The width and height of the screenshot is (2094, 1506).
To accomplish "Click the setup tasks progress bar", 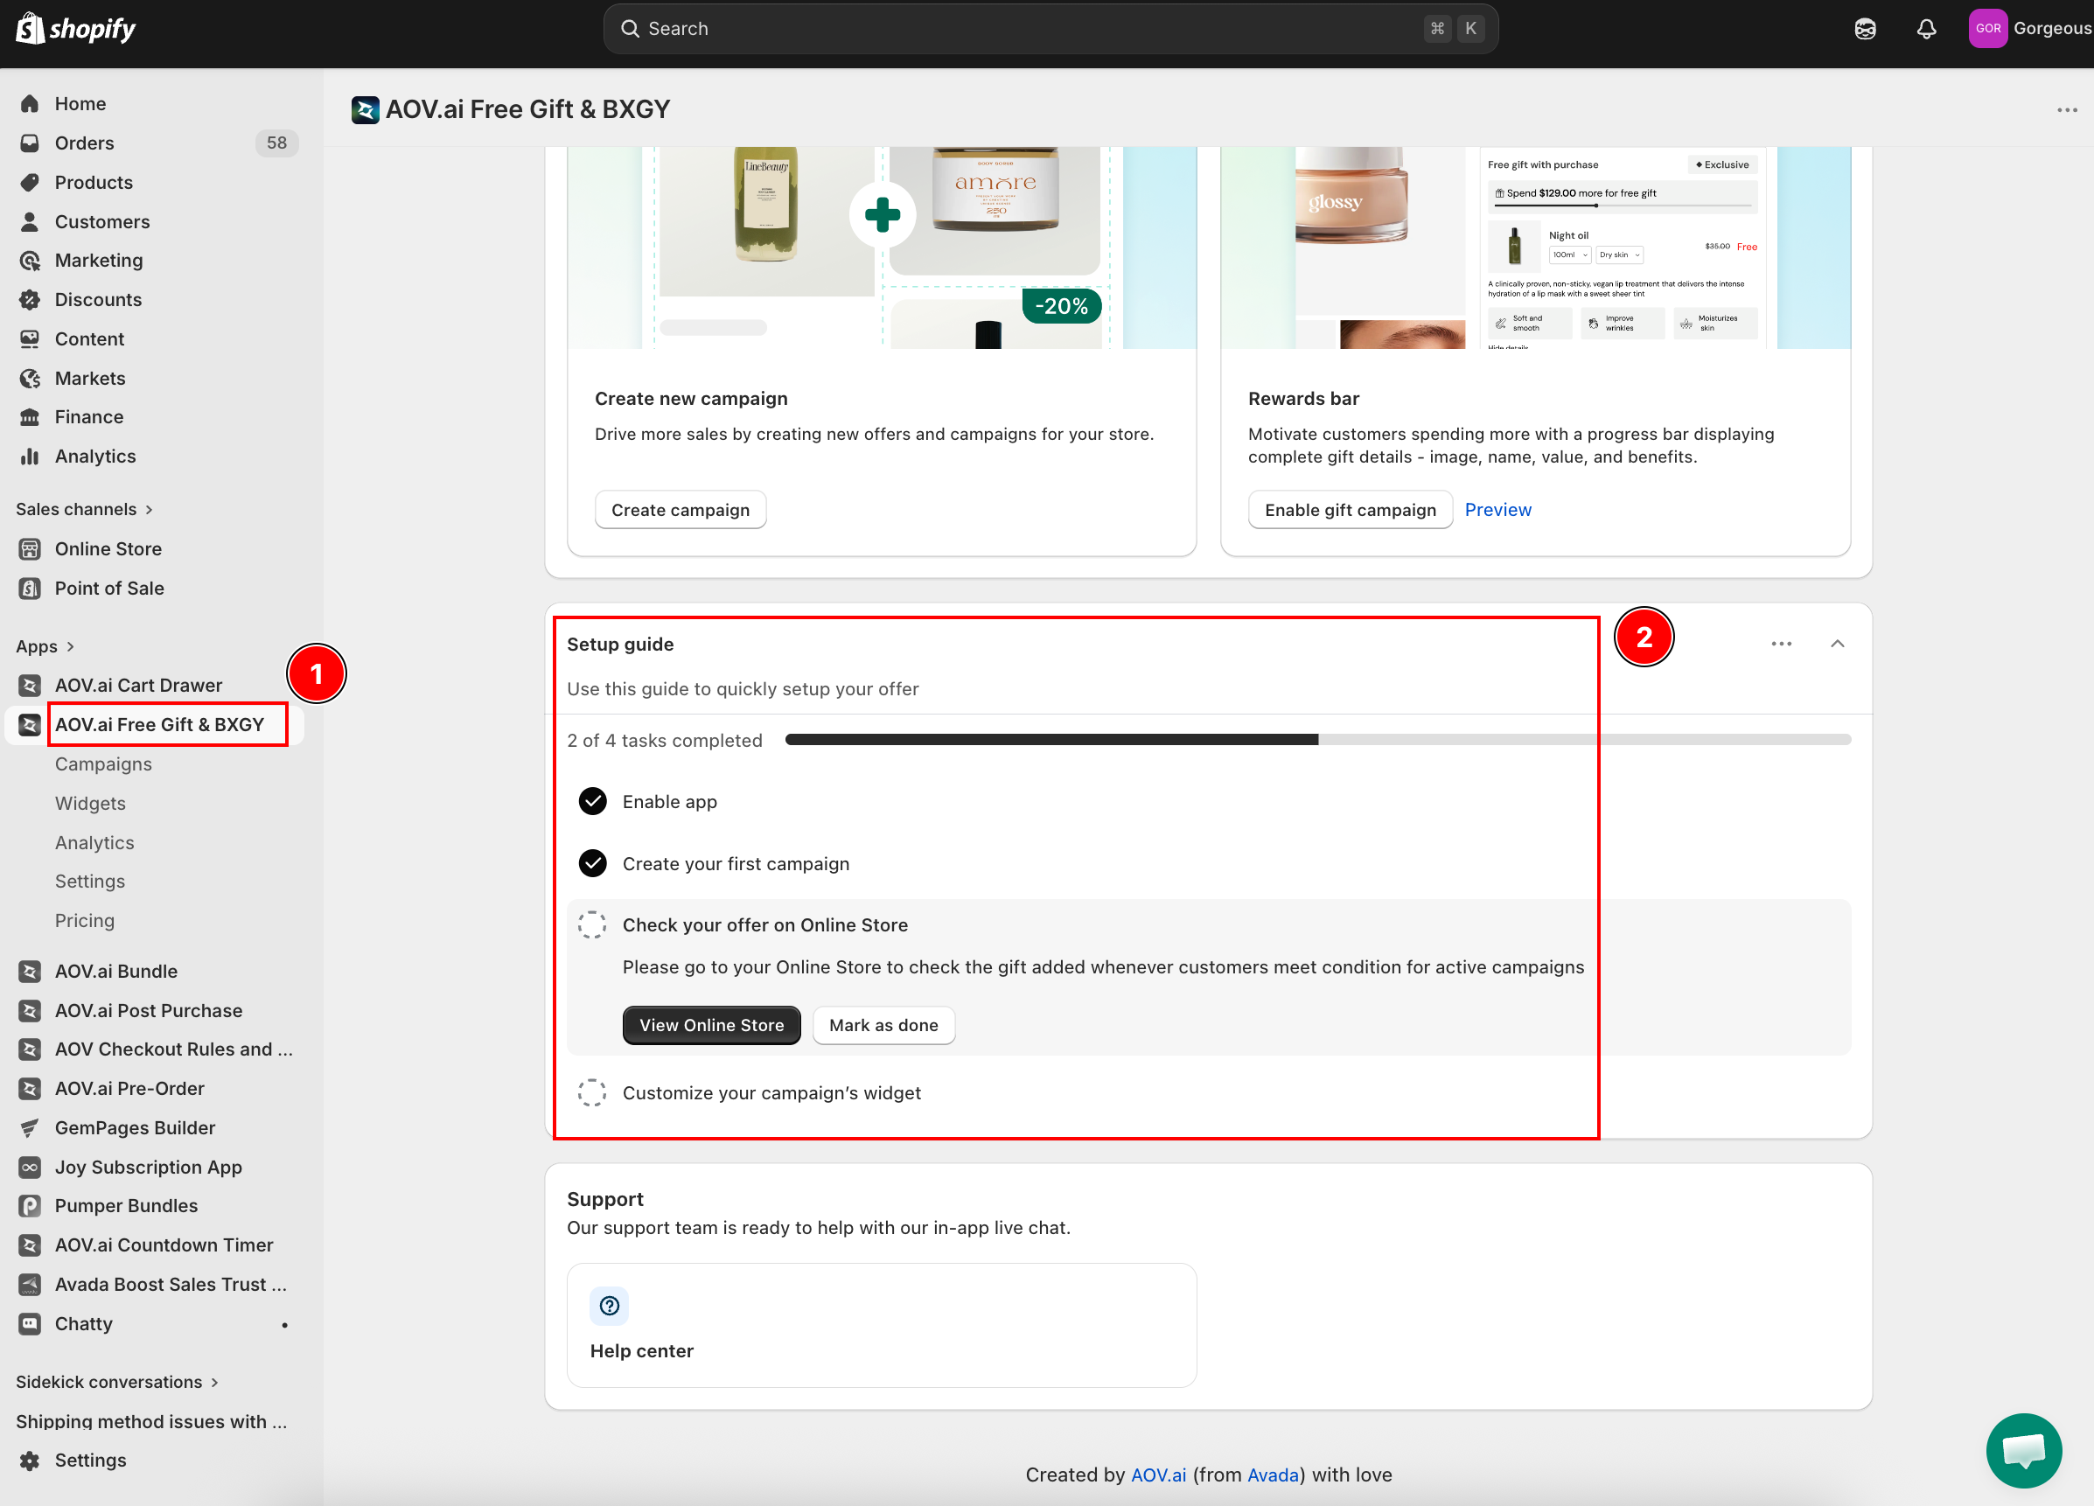I will (x=1317, y=740).
